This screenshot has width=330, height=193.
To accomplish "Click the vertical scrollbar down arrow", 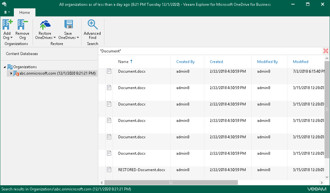I will coord(327,177).
